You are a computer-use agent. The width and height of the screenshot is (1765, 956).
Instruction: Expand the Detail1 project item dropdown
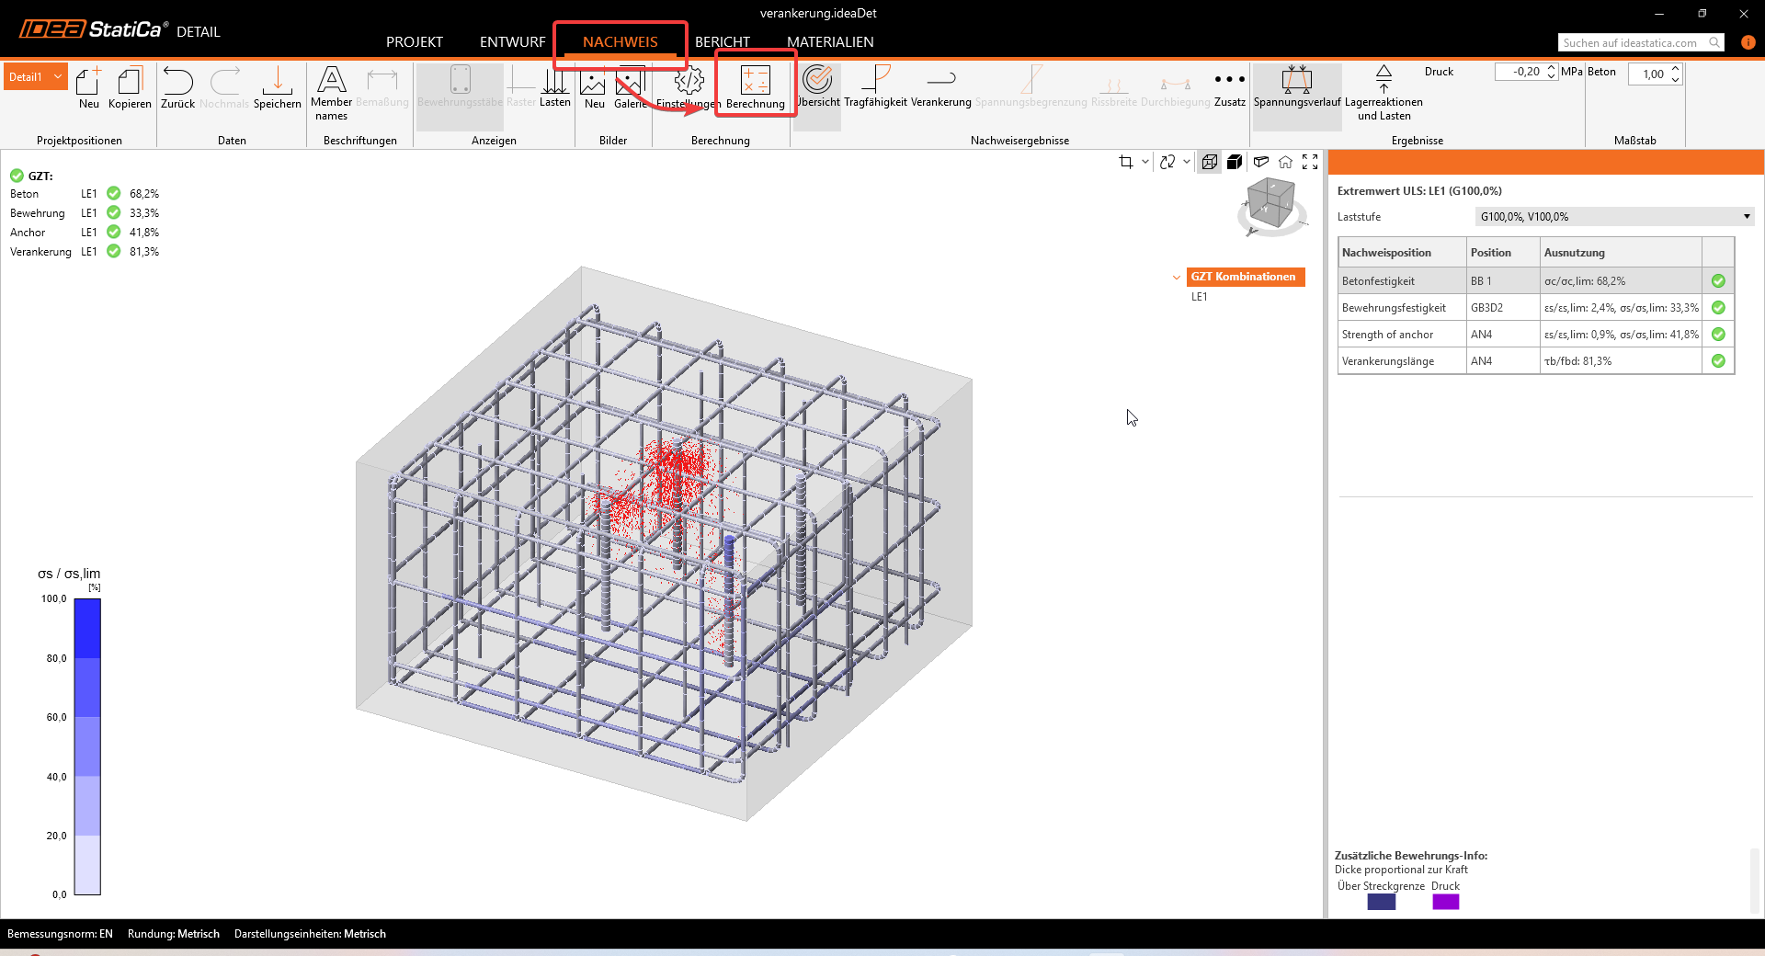58,76
